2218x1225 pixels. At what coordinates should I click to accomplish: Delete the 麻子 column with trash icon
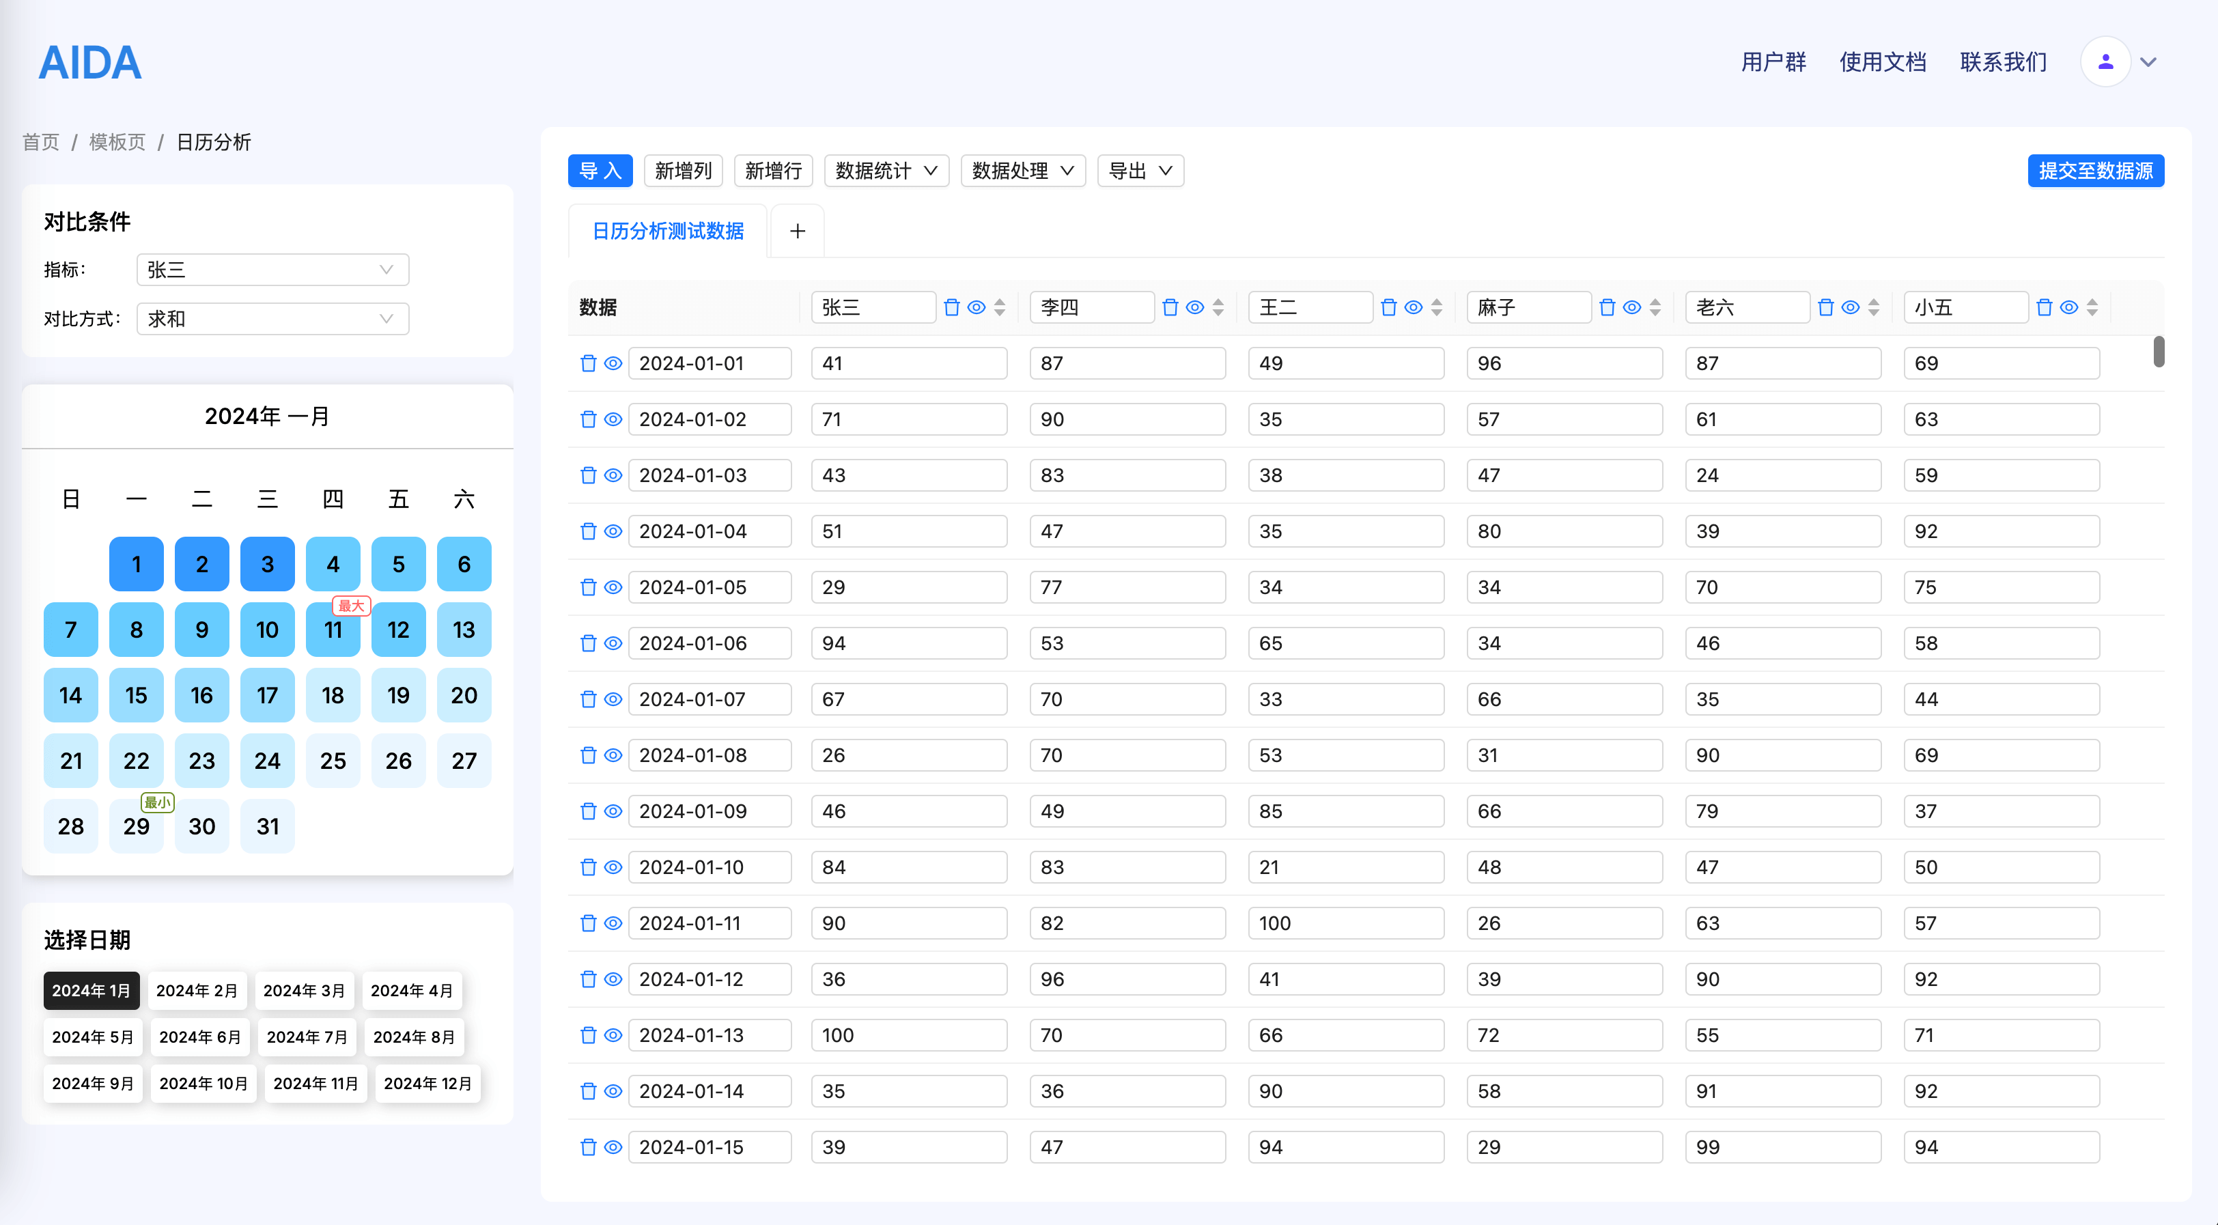point(1608,307)
